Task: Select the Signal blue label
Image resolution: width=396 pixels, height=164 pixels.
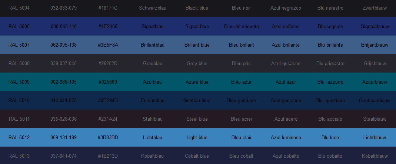Action: point(197,27)
